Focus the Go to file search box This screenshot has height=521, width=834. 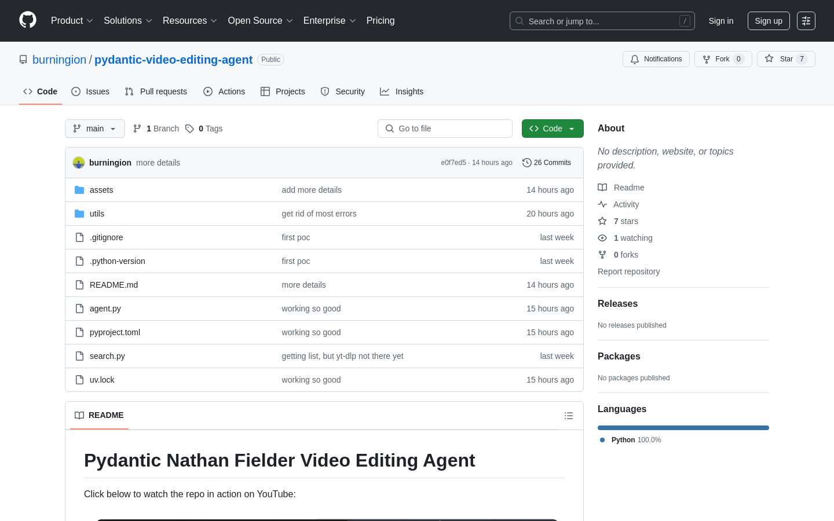(x=445, y=129)
